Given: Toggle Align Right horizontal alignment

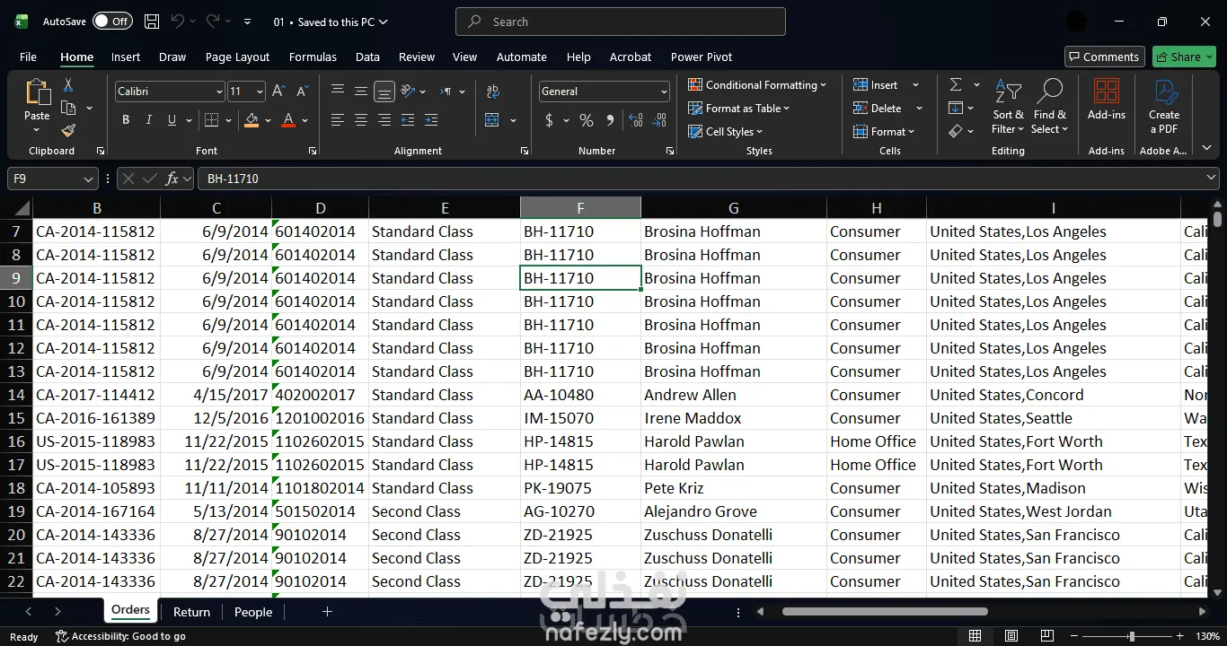Looking at the screenshot, I should coord(384,120).
